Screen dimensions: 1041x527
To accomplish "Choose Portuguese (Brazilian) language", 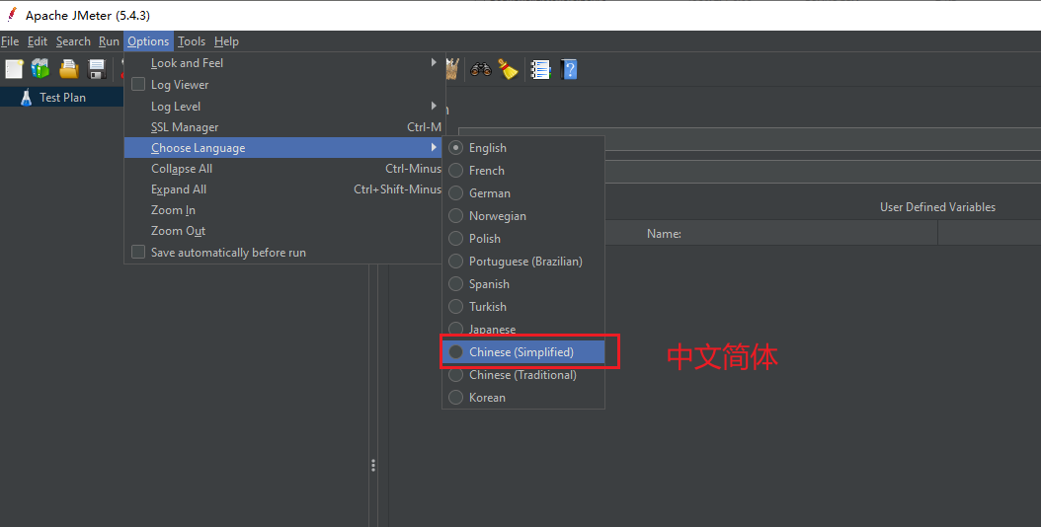I will [523, 261].
